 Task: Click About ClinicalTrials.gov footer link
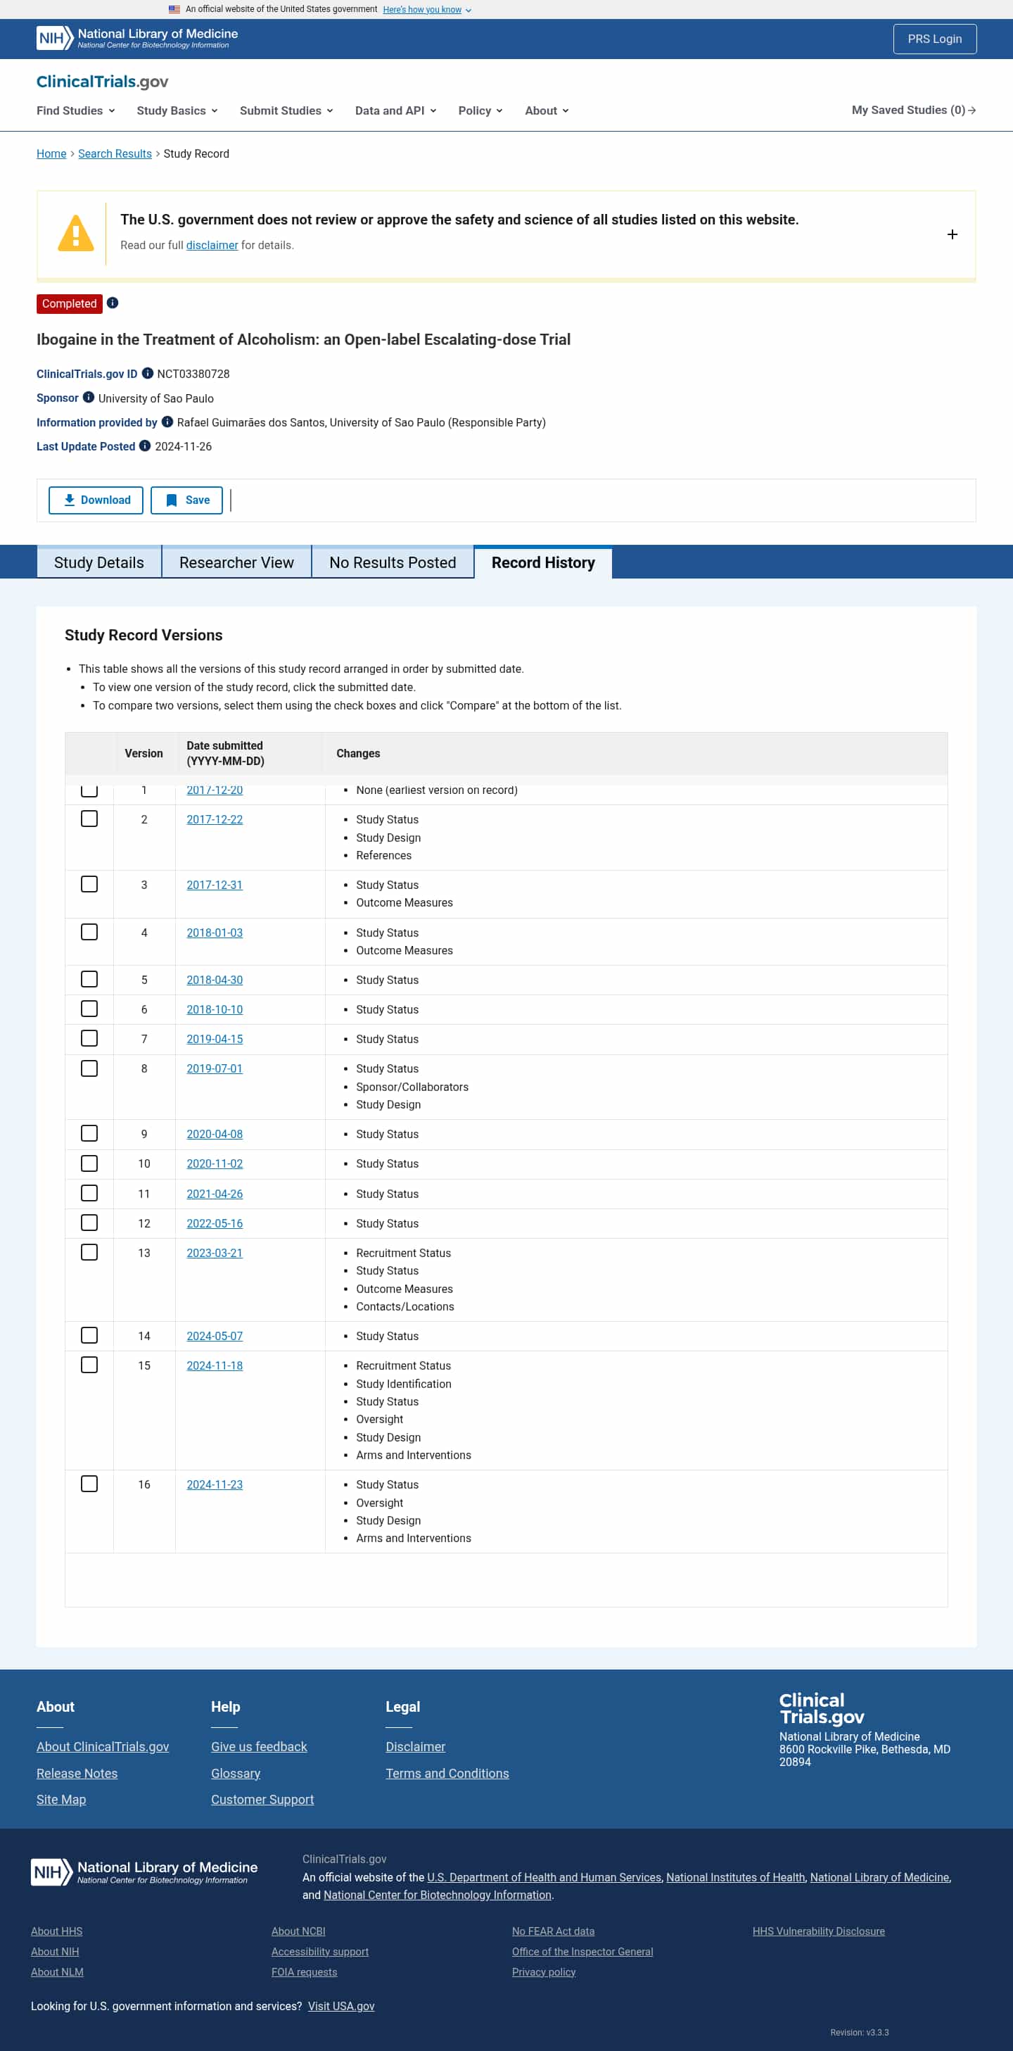click(103, 1746)
